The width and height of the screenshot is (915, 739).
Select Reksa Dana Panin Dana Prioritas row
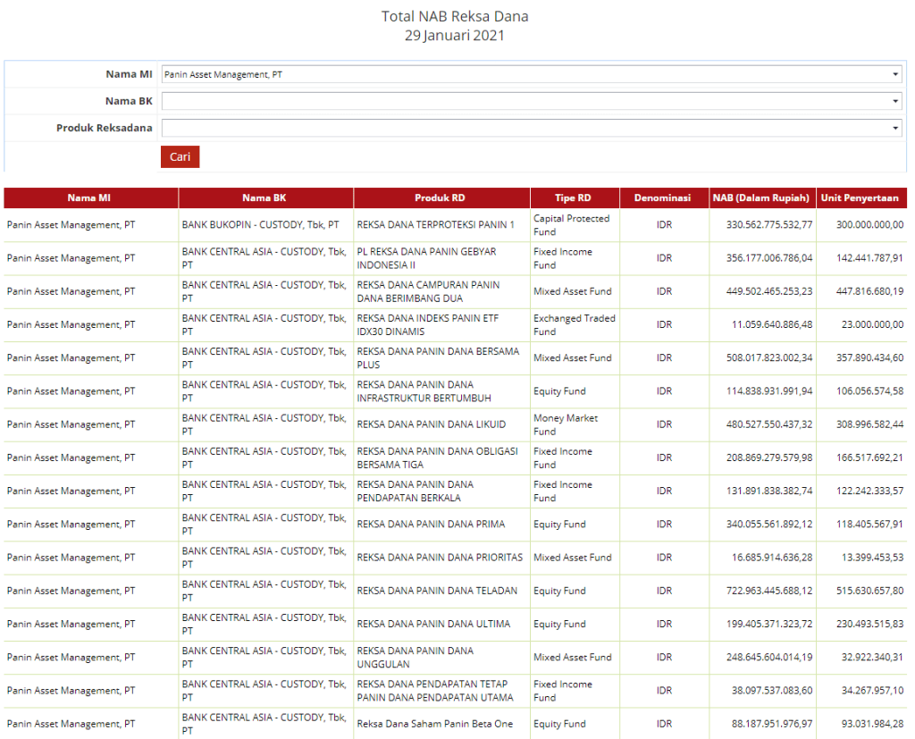click(440, 558)
